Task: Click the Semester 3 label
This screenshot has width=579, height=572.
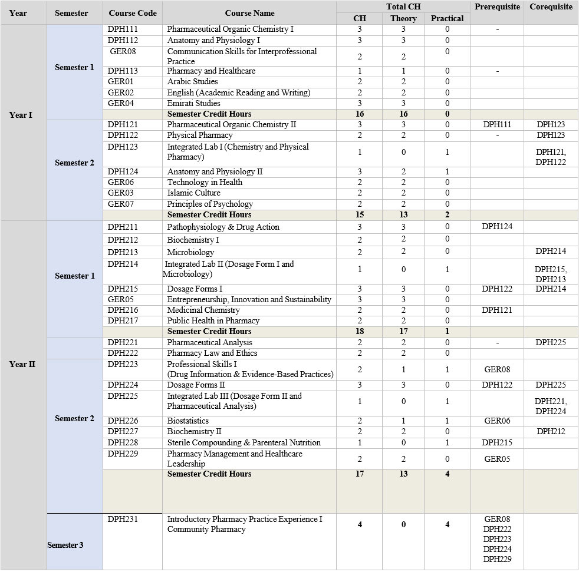Action: pyautogui.click(x=65, y=545)
